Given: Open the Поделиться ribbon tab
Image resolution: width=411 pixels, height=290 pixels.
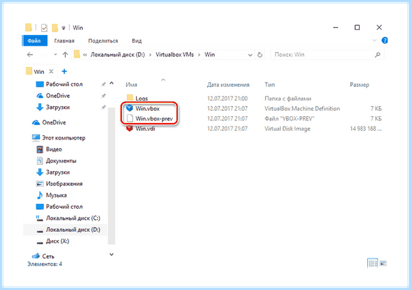Looking at the screenshot, I should (x=103, y=41).
